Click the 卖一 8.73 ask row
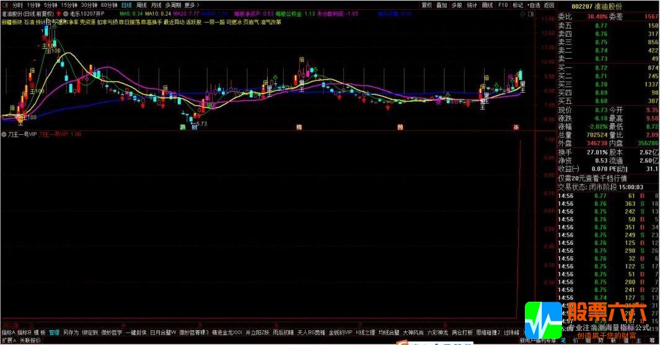Image resolution: width=660 pixels, height=345 pixels. tap(608, 59)
